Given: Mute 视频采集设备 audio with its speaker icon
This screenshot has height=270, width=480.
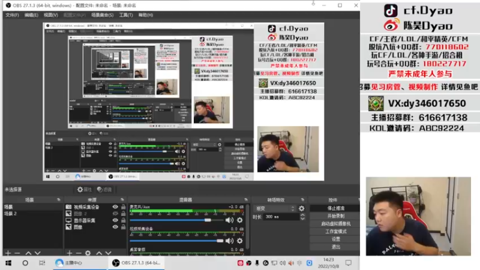Looking at the screenshot, I should (229, 241).
